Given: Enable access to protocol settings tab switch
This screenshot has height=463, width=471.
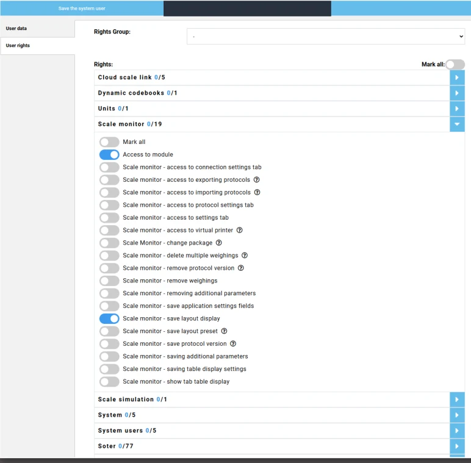Looking at the screenshot, I should (x=109, y=205).
